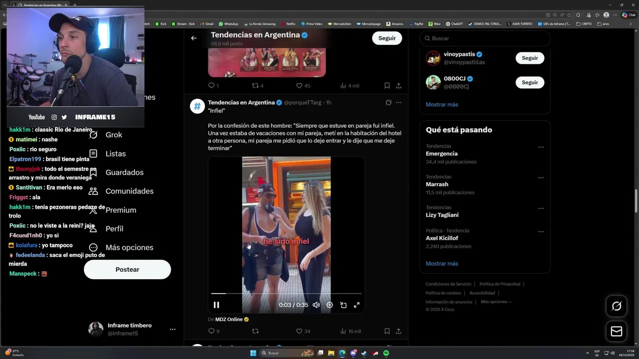
Task: Open the floating Messages envelope button
Action: coord(617,332)
